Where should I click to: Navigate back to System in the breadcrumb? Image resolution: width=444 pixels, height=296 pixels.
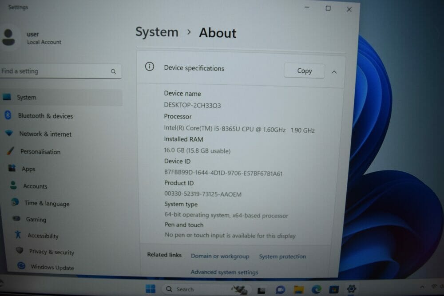click(157, 32)
